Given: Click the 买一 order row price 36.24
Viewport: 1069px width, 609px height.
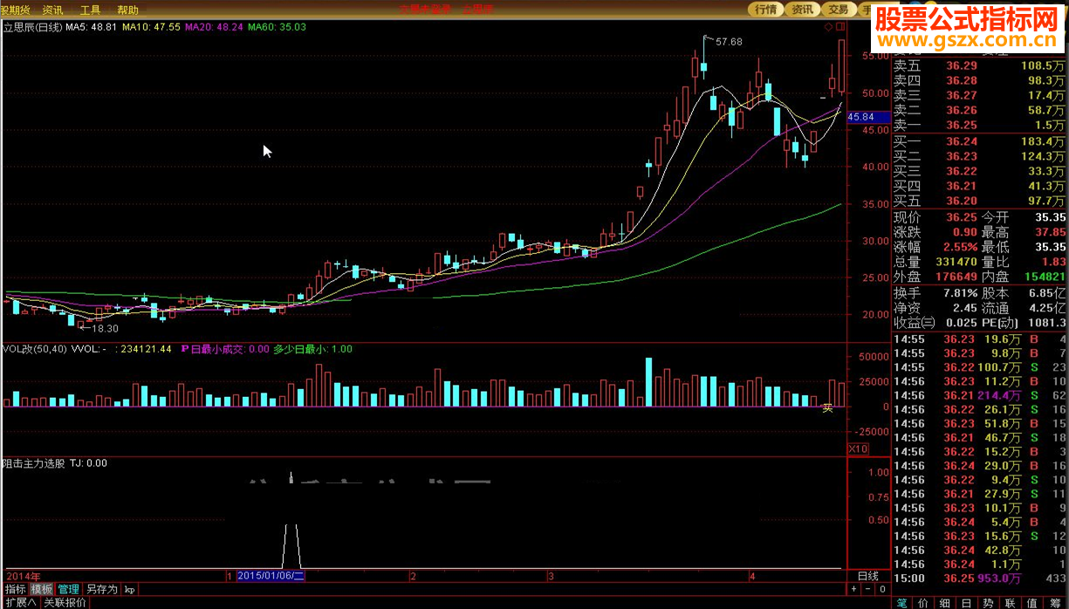Looking at the screenshot, I should (962, 141).
